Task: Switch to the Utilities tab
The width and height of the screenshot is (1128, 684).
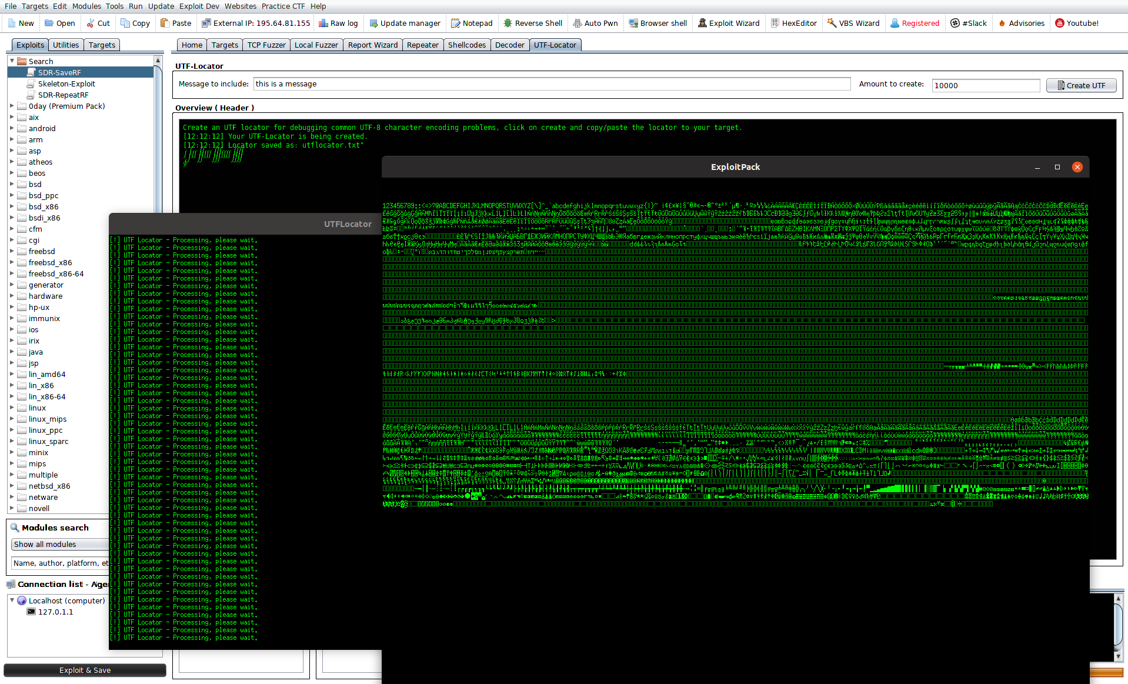Action: (66, 45)
